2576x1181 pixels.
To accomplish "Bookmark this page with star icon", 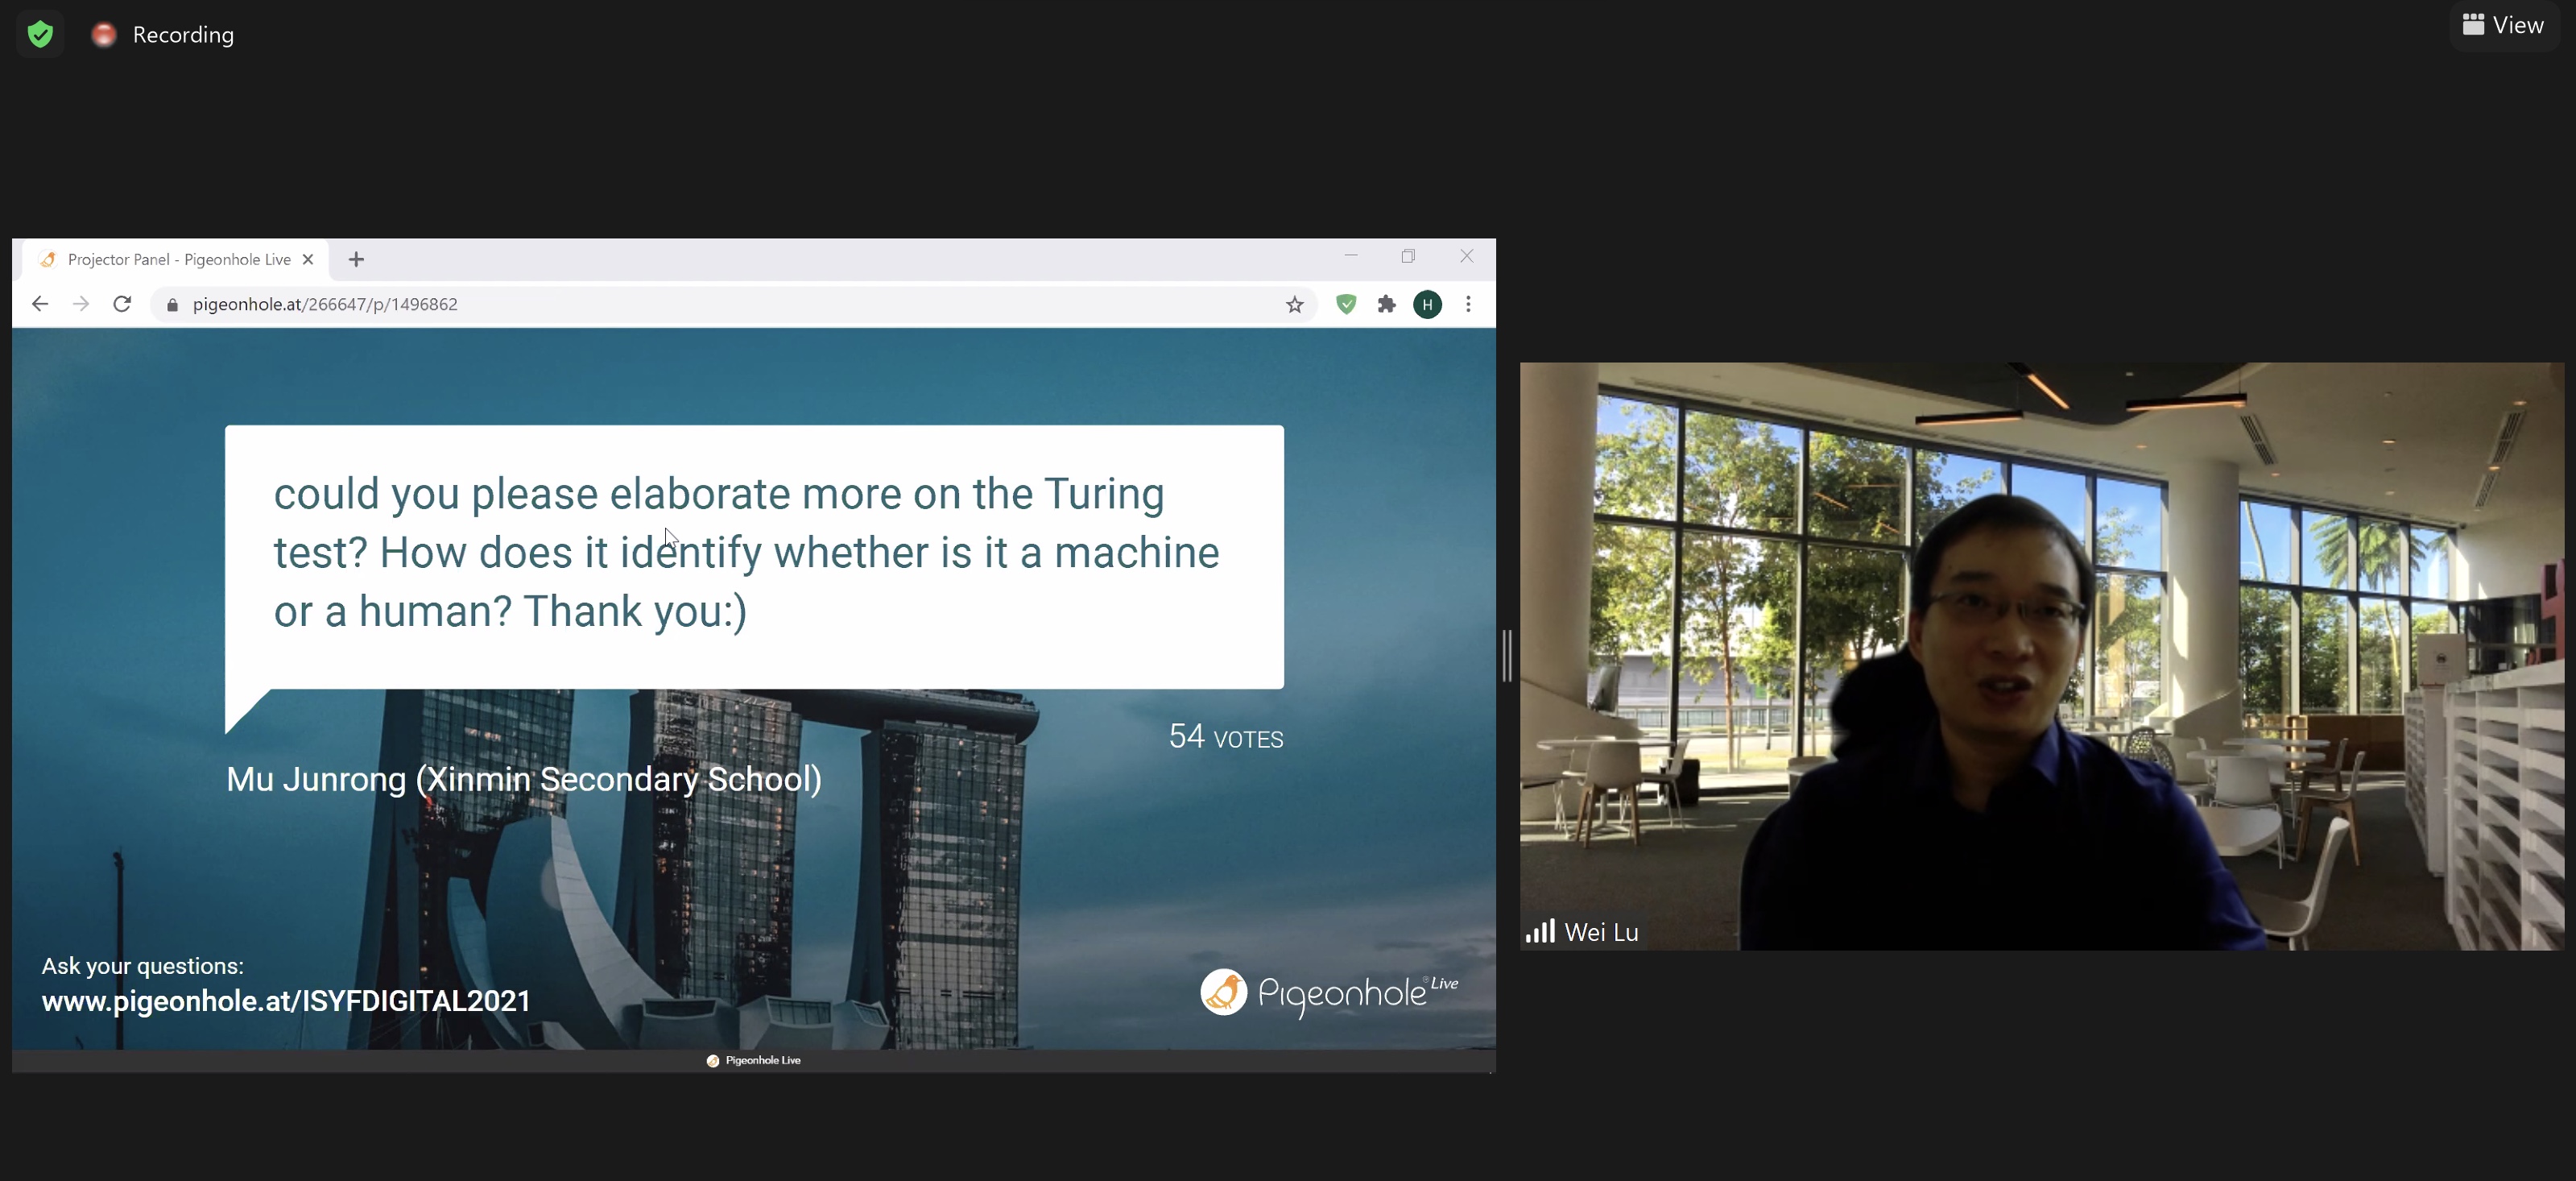I will point(1294,305).
